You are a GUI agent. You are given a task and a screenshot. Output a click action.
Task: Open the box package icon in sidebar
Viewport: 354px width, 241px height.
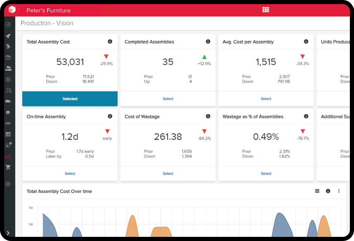tap(8, 58)
